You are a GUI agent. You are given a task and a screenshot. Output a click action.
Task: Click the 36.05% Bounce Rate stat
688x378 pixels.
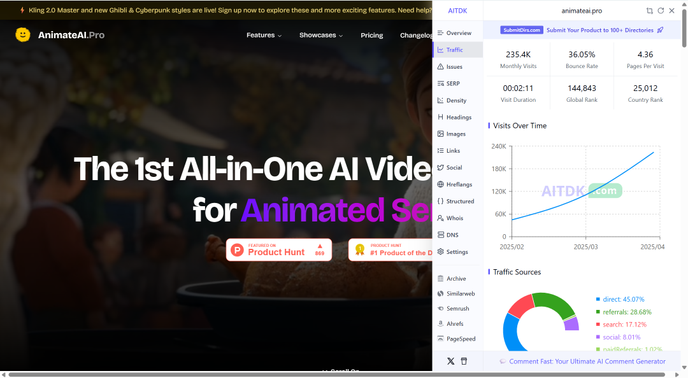coord(582,60)
